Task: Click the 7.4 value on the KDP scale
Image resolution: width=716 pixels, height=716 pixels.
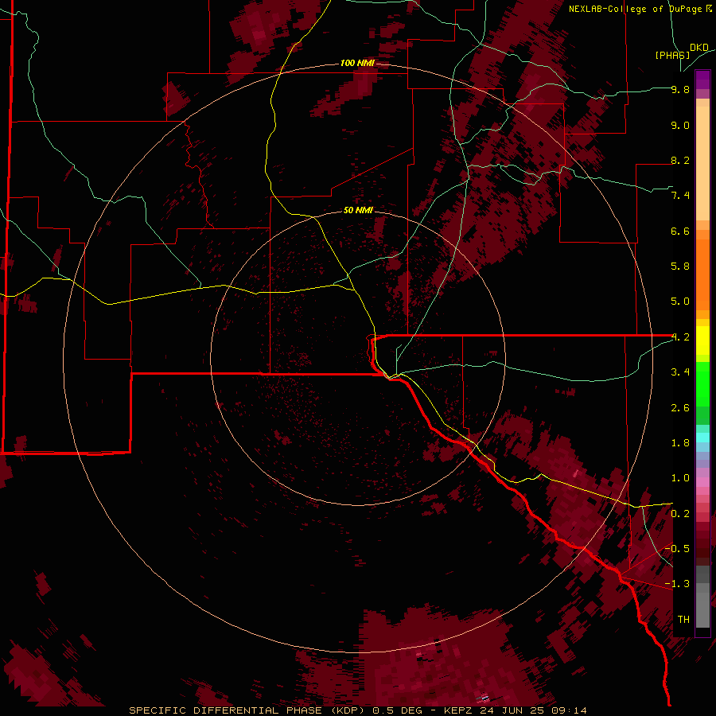Action: pos(680,196)
